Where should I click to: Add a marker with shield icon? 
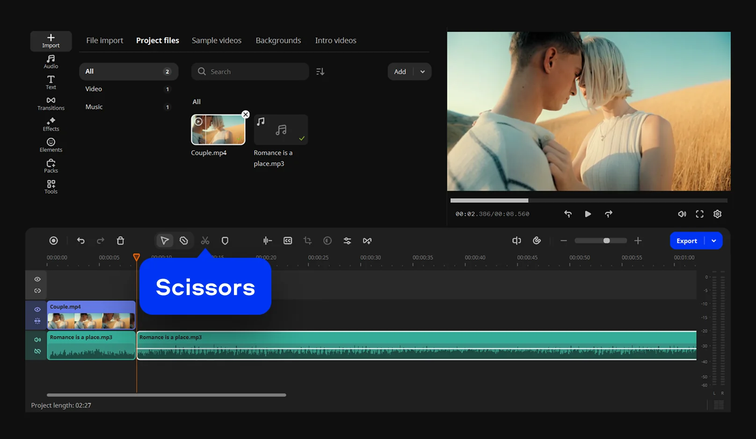click(x=225, y=241)
